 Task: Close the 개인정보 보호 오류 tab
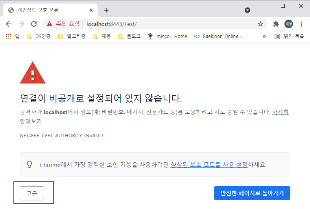(x=91, y=10)
